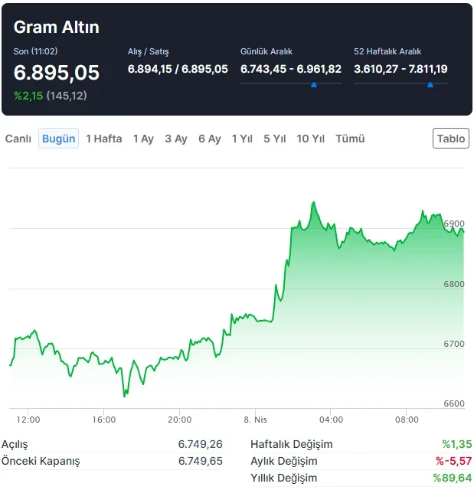The width and height of the screenshot is (474, 490).
Task: Click the last price 6.895,05
Action: 57,73
